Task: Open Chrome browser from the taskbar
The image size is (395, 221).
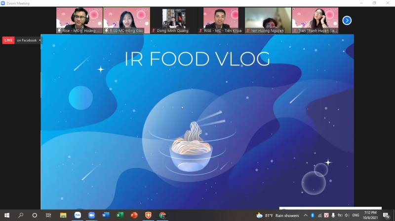Action: [x=162, y=215]
